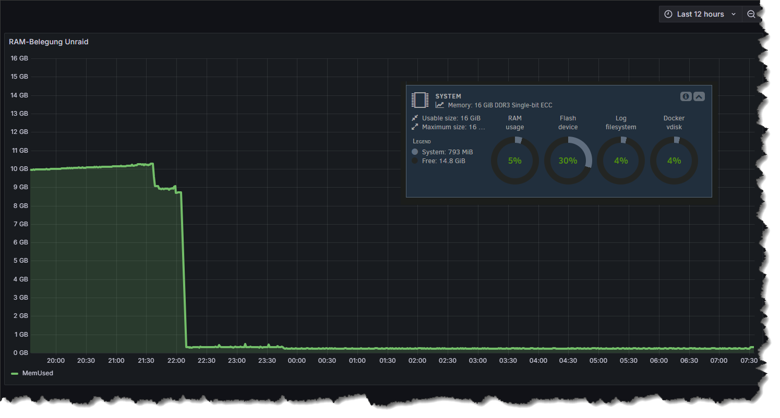Image resolution: width=780 pixels, height=418 pixels.
Task: Click the 20:00 x-axis time label
Action: click(x=56, y=361)
